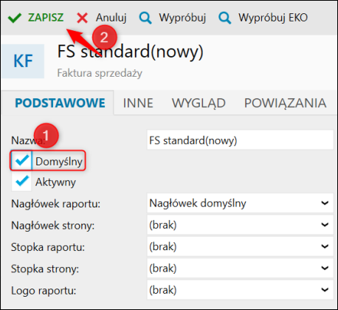Image resolution: width=338 pixels, height=310 pixels.
Task: Toggle the Aktywny checkbox
Action: coord(21,182)
